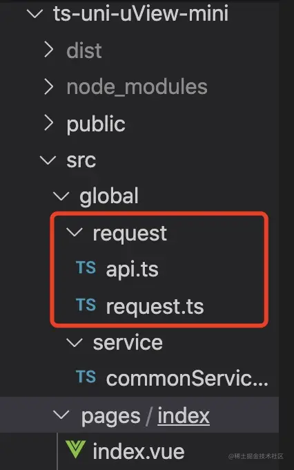Open the index.vue file
This screenshot has width=294, height=470.
point(138,451)
